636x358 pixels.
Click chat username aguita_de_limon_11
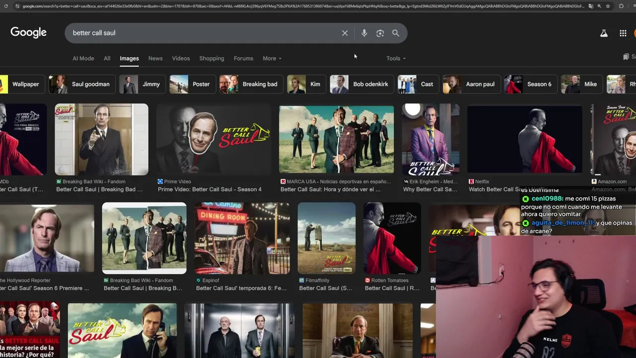click(x=562, y=223)
